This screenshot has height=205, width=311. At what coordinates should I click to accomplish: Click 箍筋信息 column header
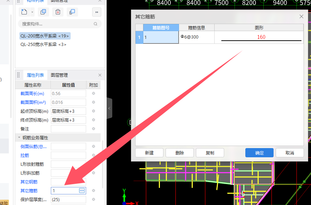[197, 28]
